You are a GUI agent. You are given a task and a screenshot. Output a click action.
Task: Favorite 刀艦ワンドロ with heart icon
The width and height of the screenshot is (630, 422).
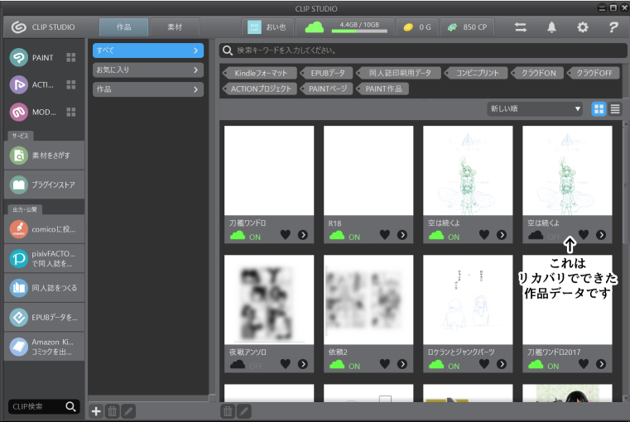286,235
